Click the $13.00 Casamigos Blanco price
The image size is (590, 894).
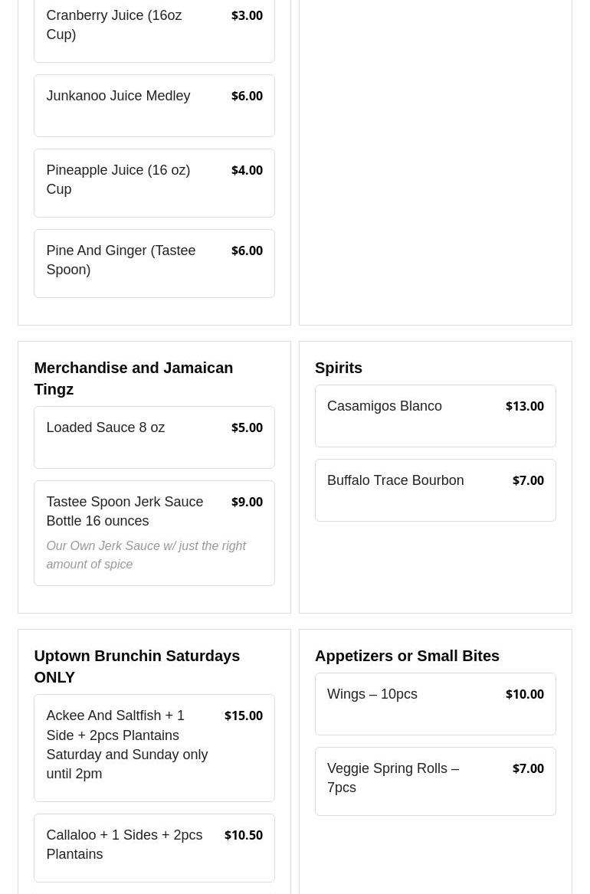524,406
